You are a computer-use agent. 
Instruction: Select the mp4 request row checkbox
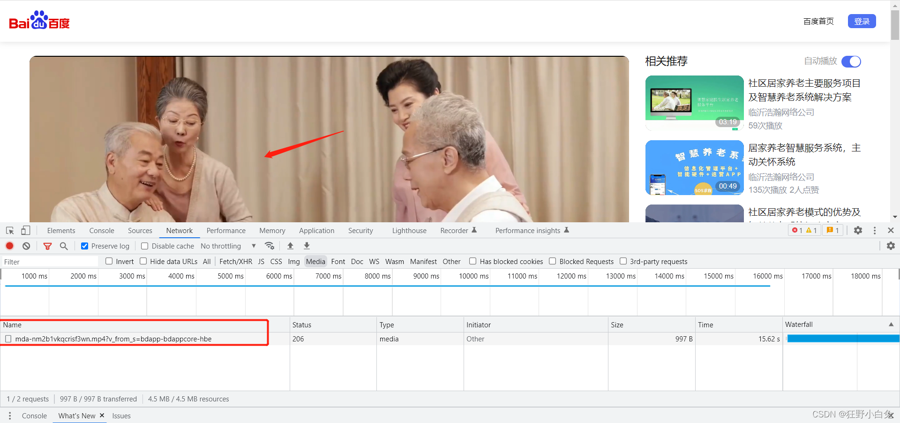(8, 339)
